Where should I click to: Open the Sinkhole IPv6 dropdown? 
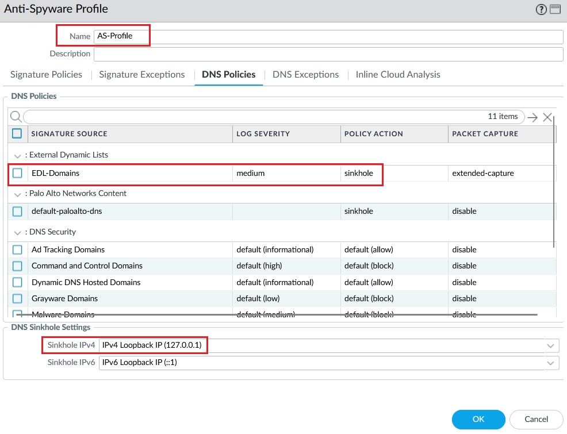tap(551, 363)
